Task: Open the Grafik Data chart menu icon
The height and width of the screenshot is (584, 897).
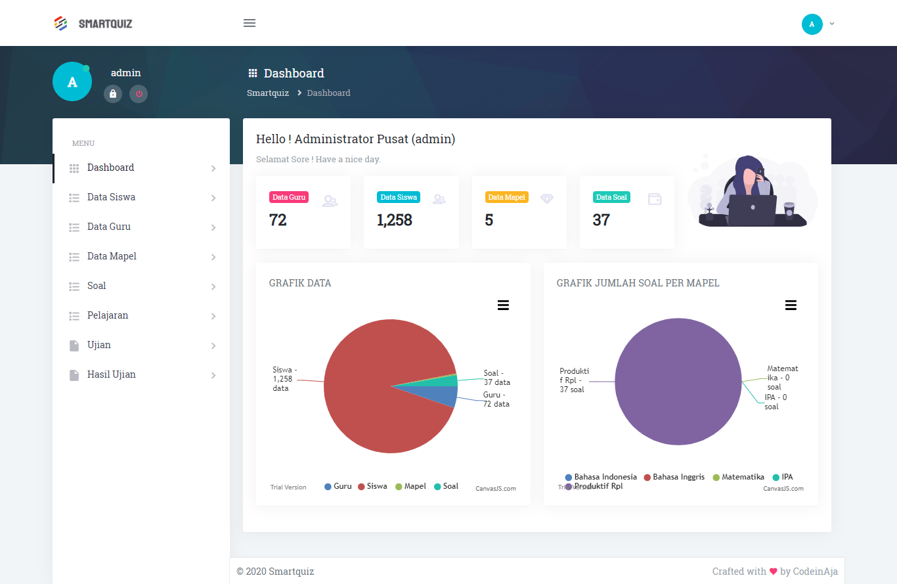Action: click(x=503, y=305)
